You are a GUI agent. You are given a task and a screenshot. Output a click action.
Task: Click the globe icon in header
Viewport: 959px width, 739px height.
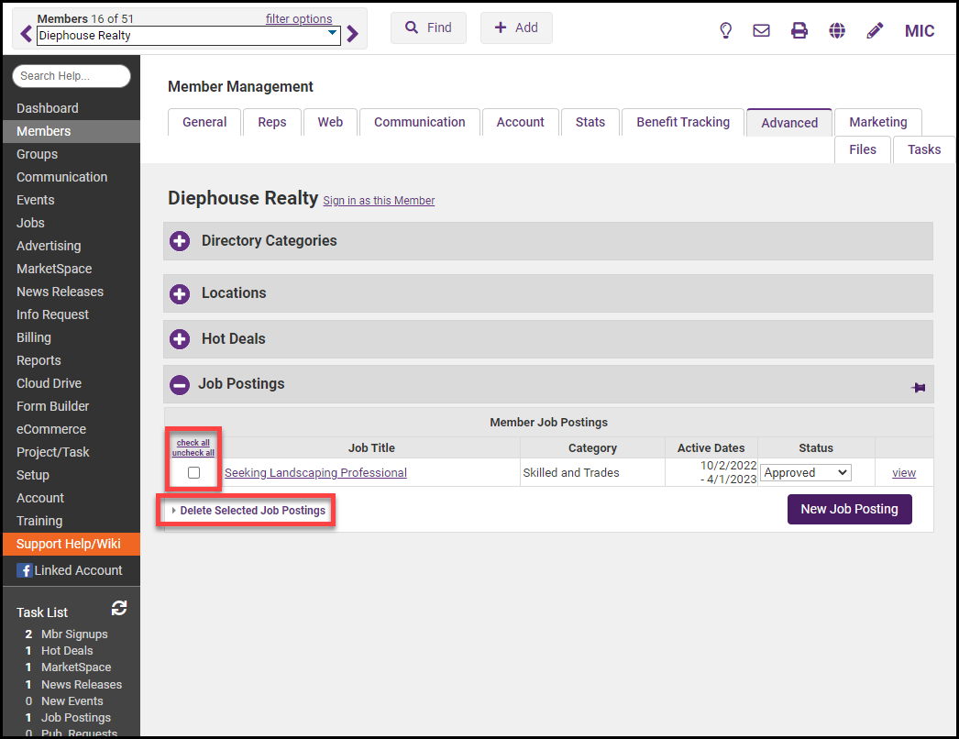(x=837, y=30)
